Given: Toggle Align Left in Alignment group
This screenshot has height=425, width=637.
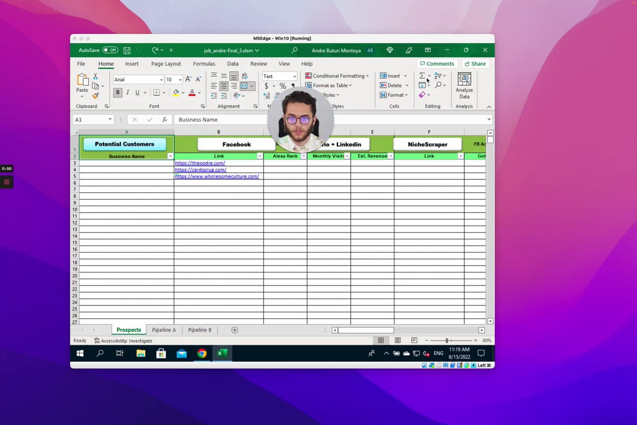Looking at the screenshot, I should (x=214, y=86).
